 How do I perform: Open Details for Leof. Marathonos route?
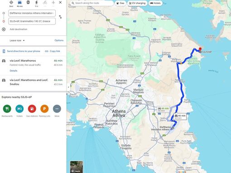point(14,71)
